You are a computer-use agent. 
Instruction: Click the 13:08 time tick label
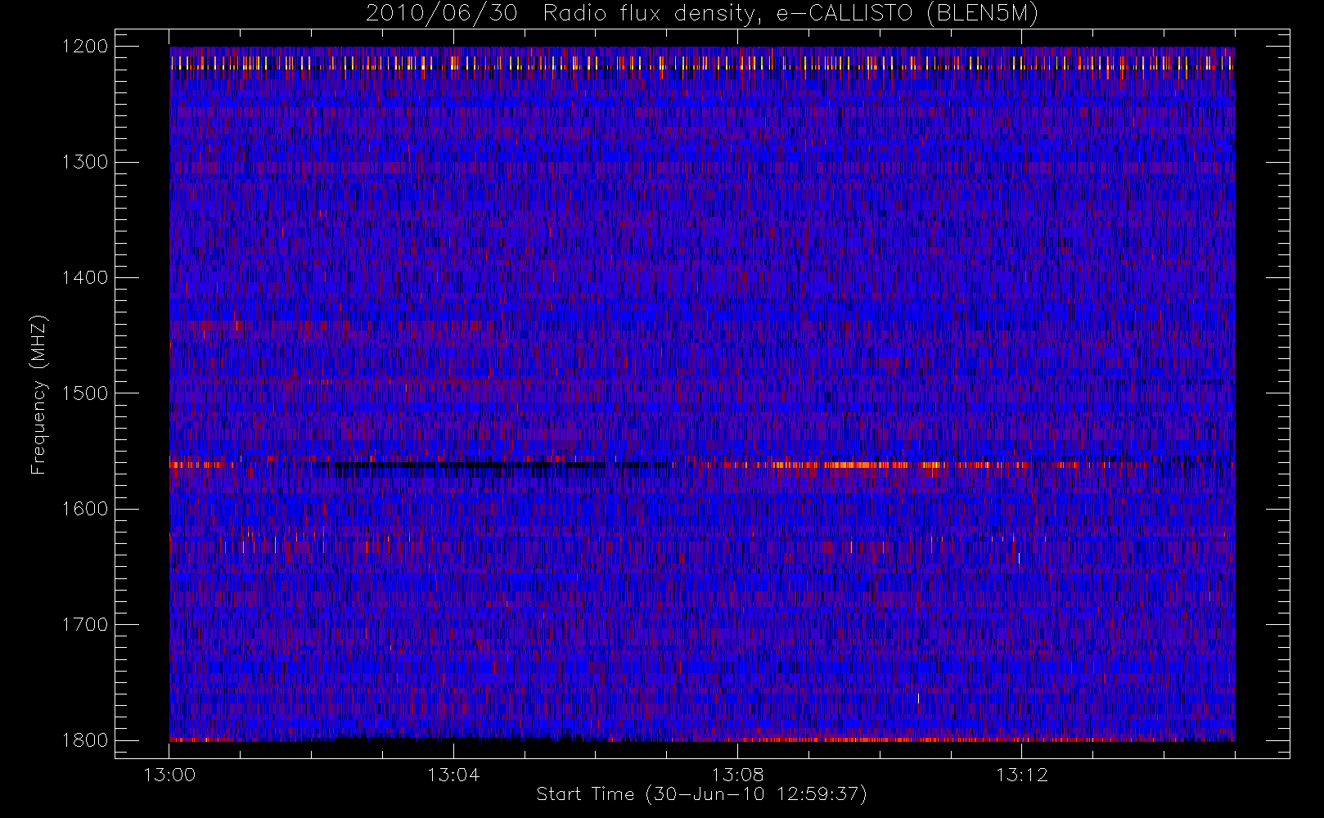click(737, 775)
